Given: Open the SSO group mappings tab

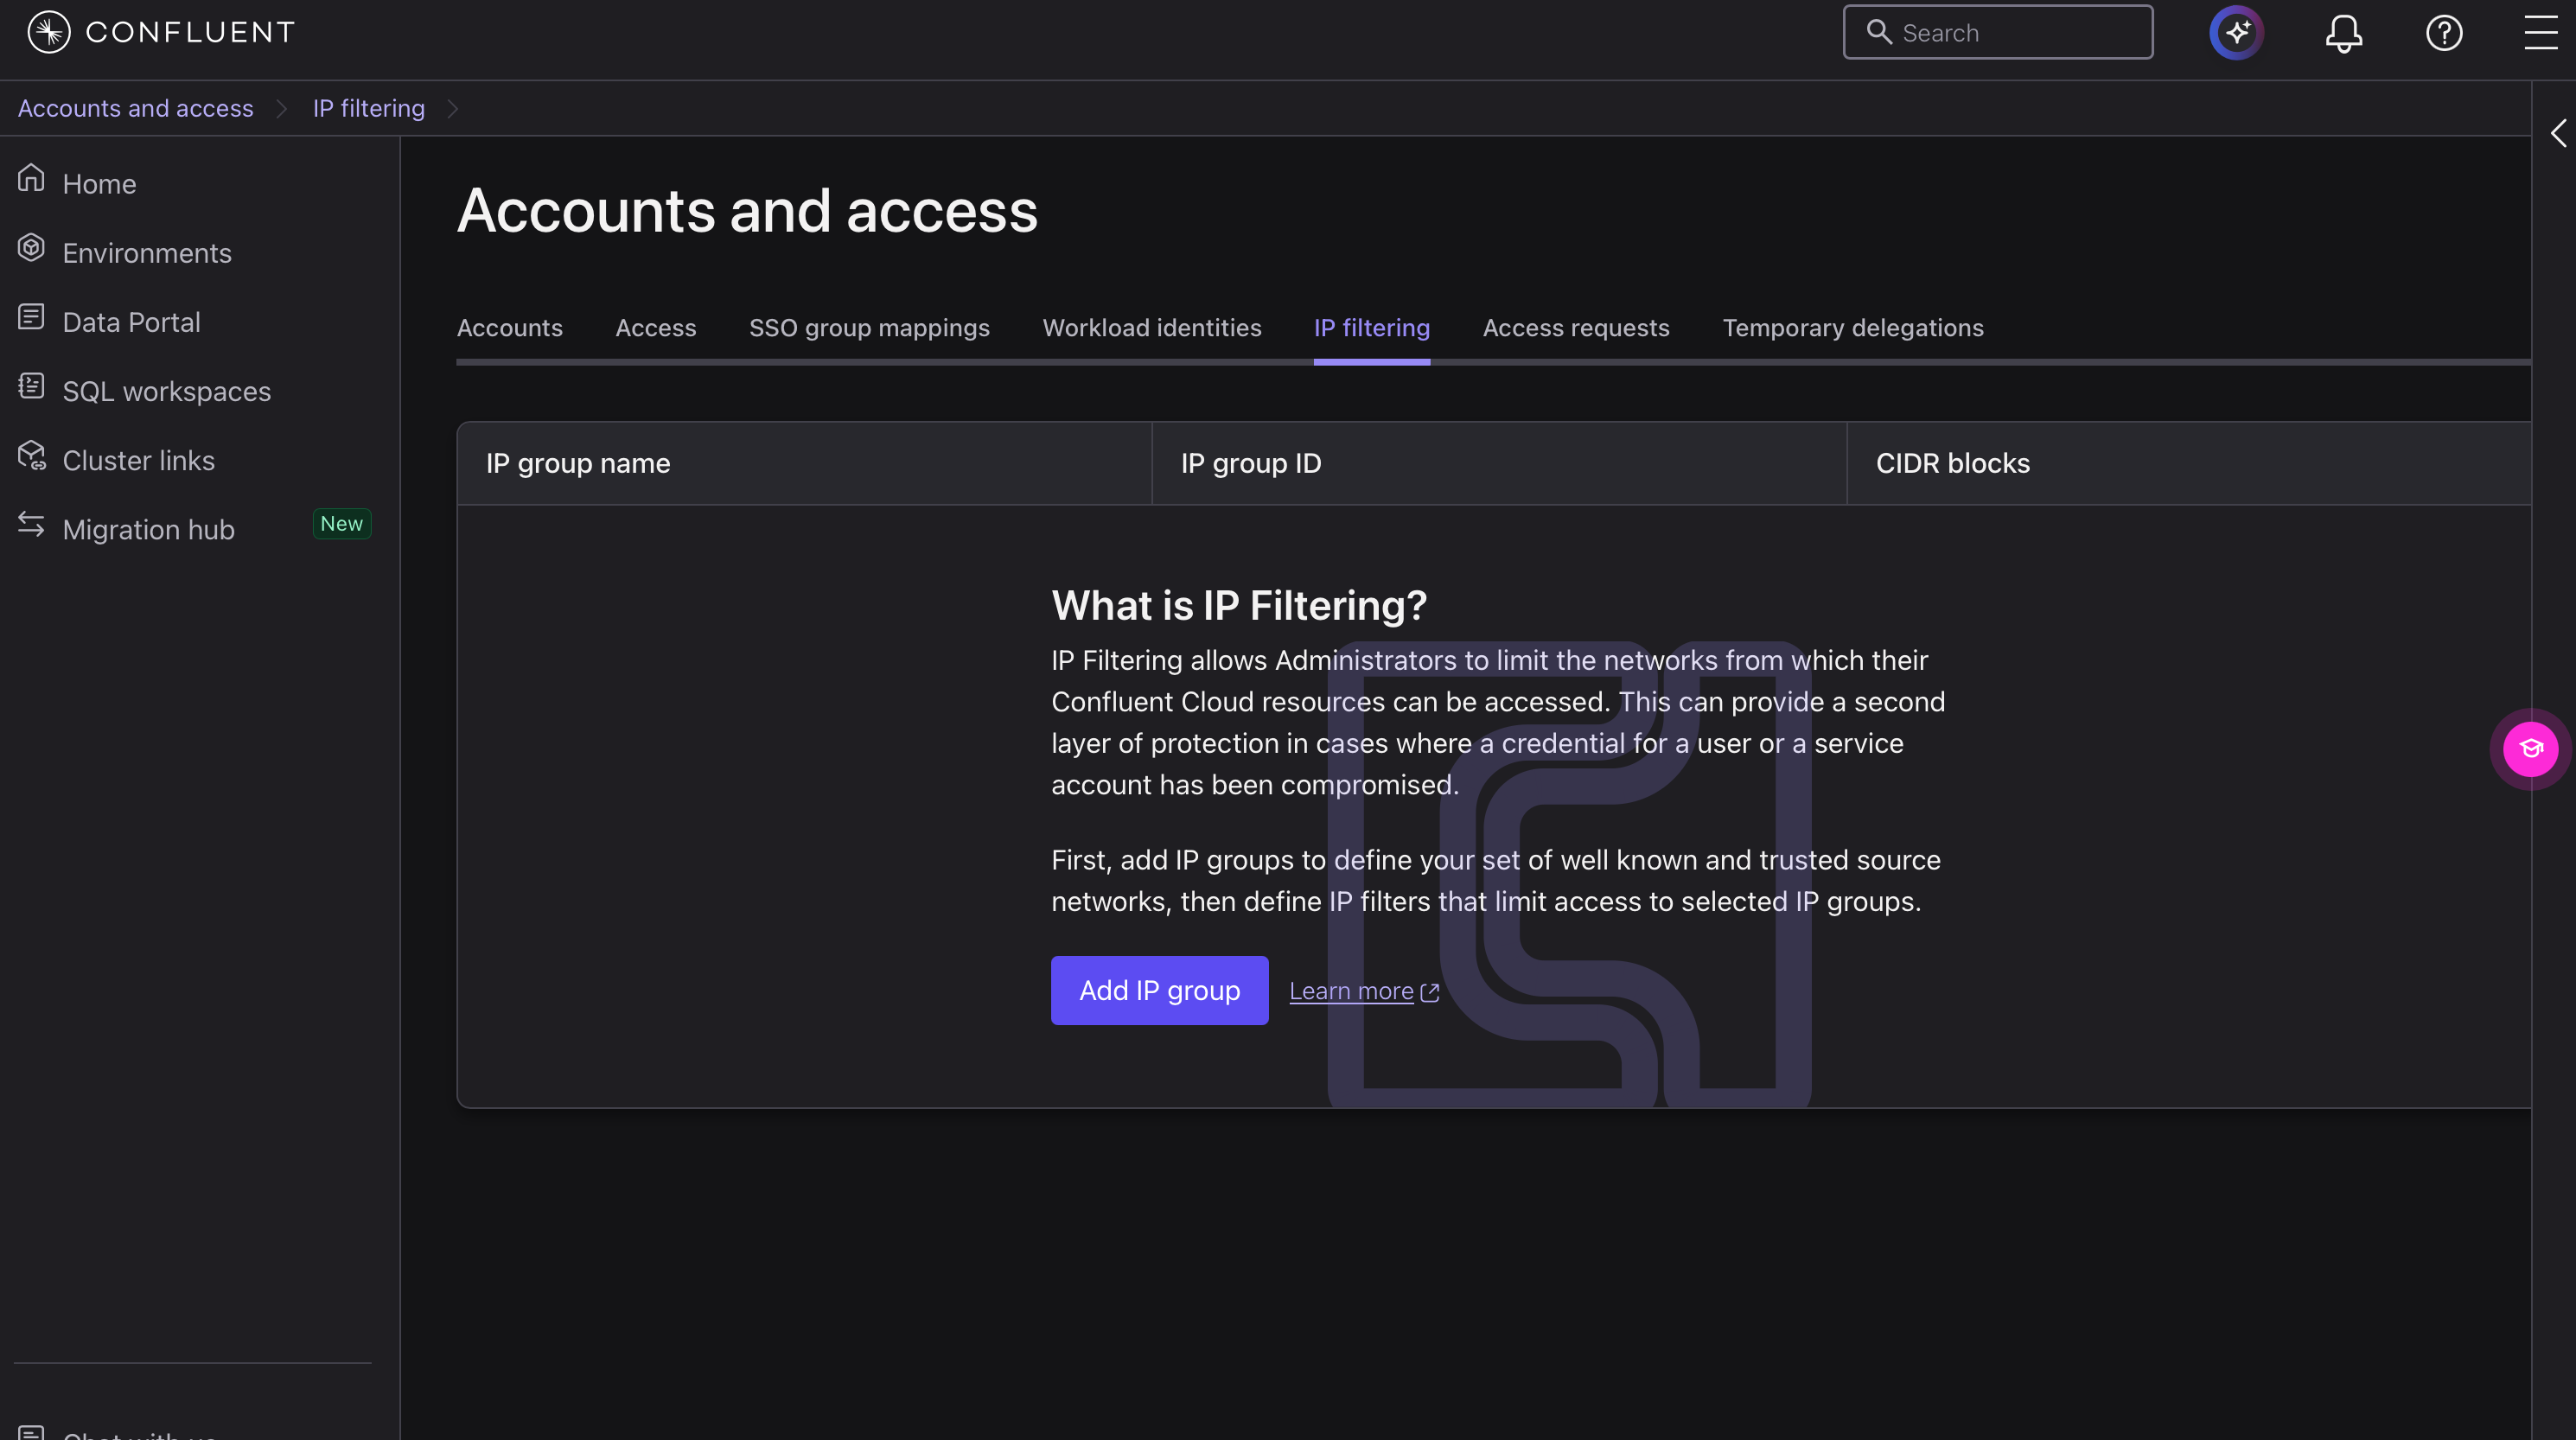Looking at the screenshot, I should pyautogui.click(x=868, y=328).
